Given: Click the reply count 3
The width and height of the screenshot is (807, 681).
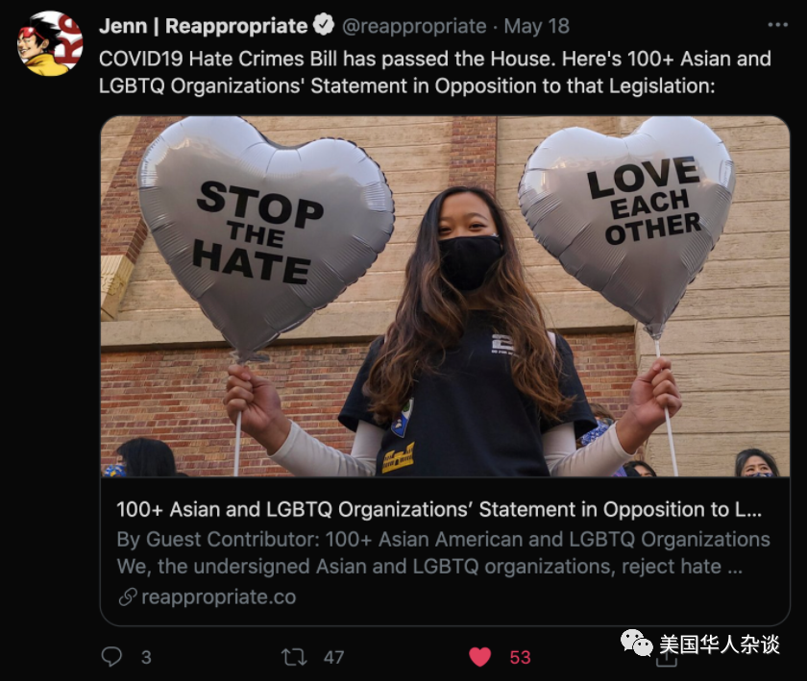Looking at the screenshot, I should pyautogui.click(x=146, y=657).
